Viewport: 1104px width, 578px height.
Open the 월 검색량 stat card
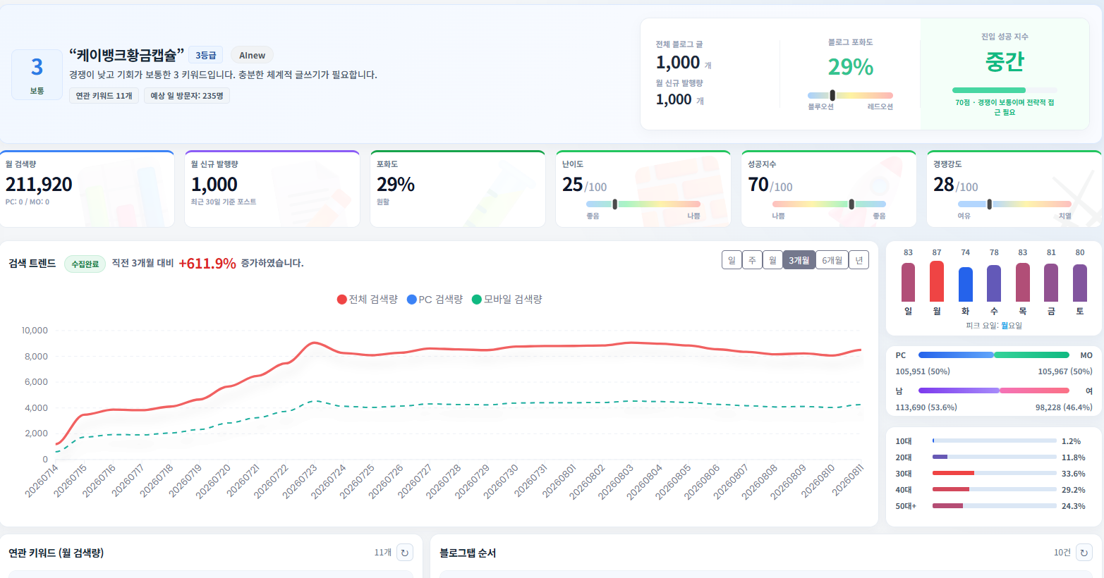[x=87, y=189]
